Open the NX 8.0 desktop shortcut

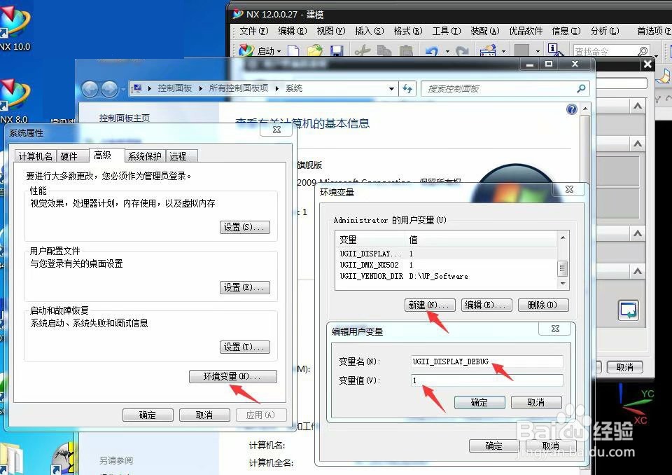coord(14,101)
